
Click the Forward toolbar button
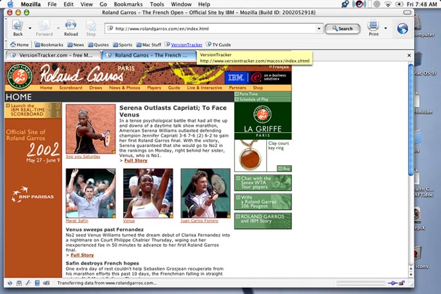[x=44, y=28]
